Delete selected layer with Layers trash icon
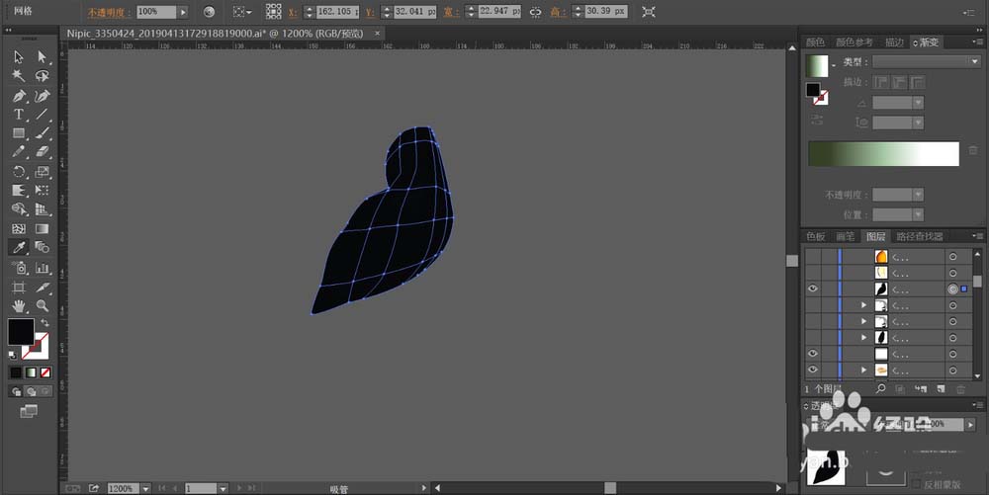 960,389
